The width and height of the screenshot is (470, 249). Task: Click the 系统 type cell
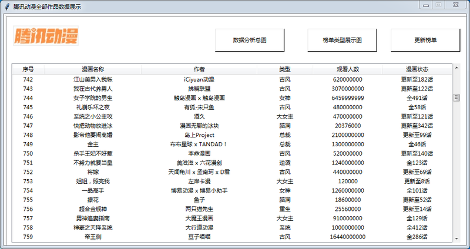[x=285, y=228]
